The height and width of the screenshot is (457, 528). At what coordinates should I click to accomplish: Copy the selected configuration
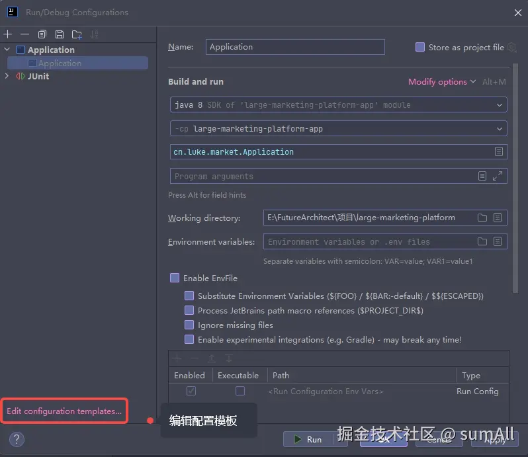42,34
